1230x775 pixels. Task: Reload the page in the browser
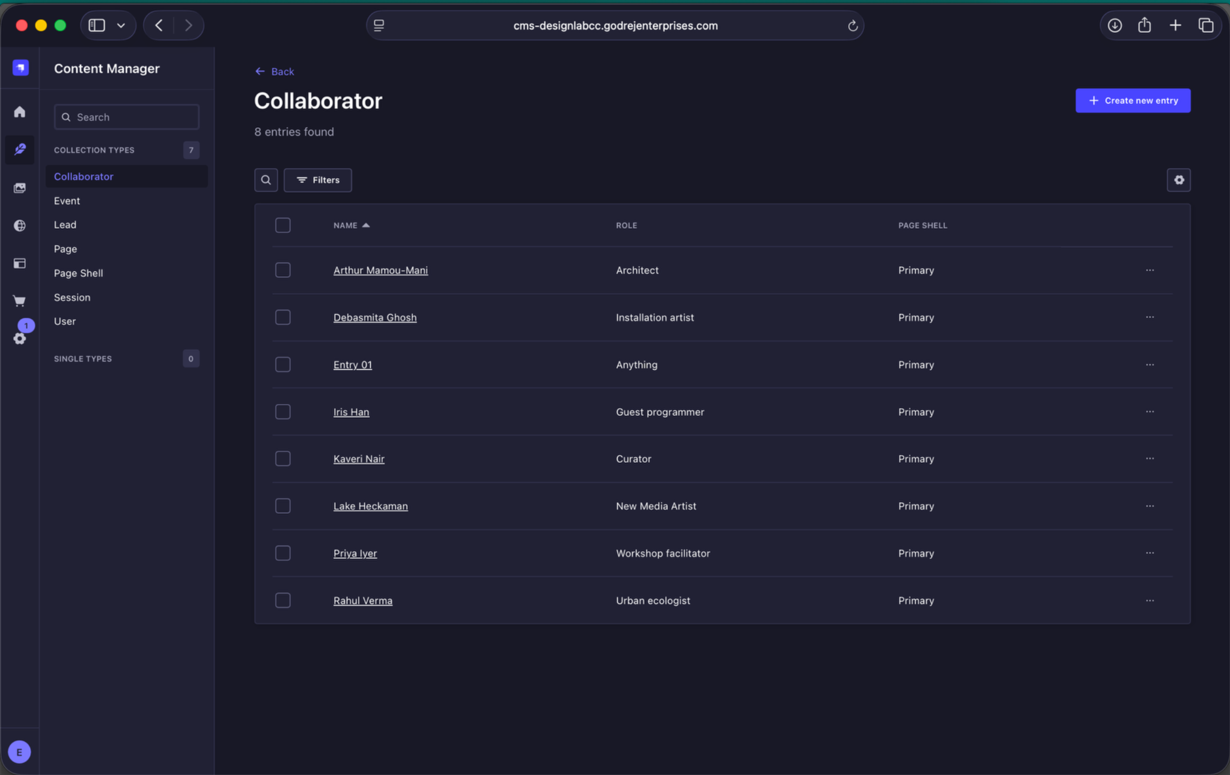coord(852,26)
